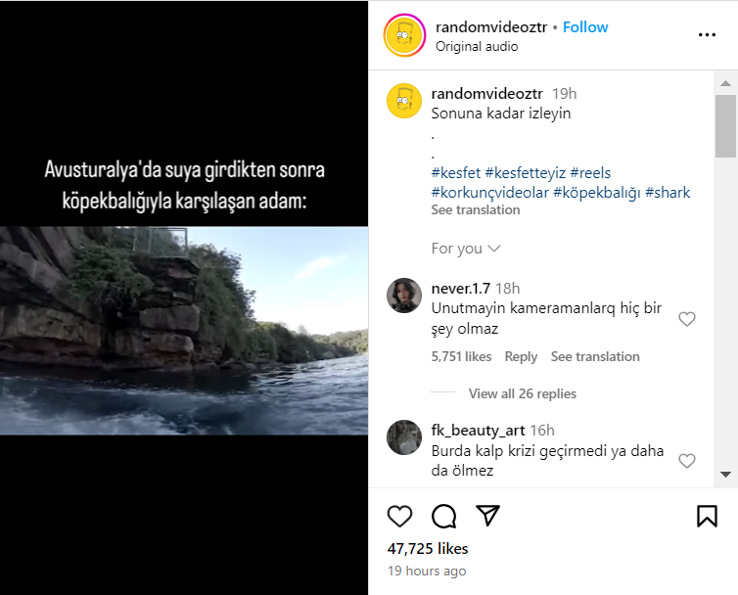Open three-dot more options menu
738x595 pixels.
(707, 35)
